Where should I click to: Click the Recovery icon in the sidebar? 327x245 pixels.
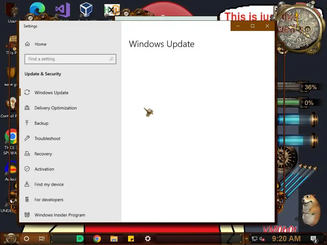[27, 153]
